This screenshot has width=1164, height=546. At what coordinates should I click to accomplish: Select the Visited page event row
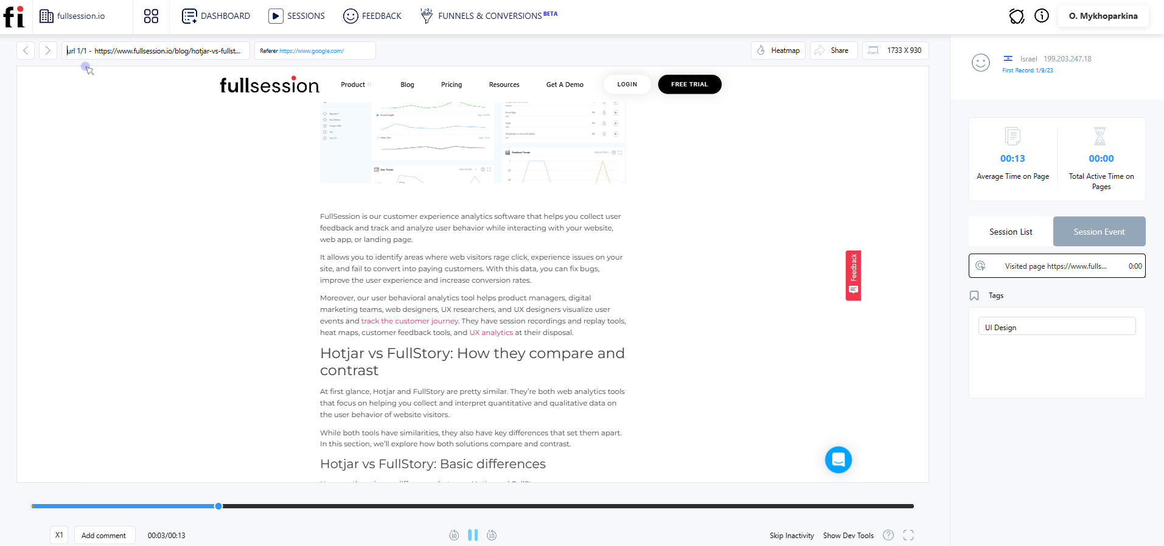pyautogui.click(x=1057, y=266)
